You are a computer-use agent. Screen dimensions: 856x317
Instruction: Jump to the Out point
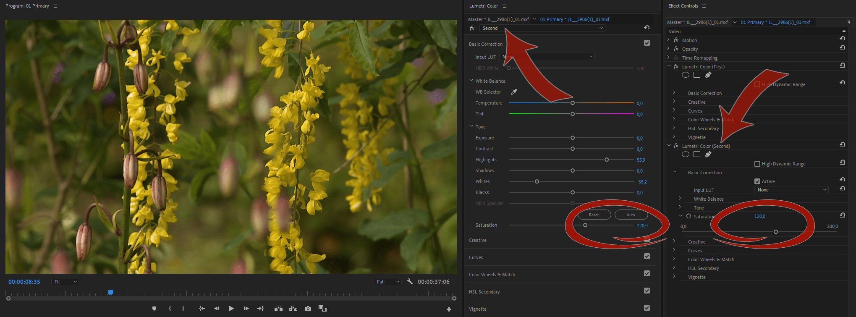pyautogui.click(x=260, y=309)
